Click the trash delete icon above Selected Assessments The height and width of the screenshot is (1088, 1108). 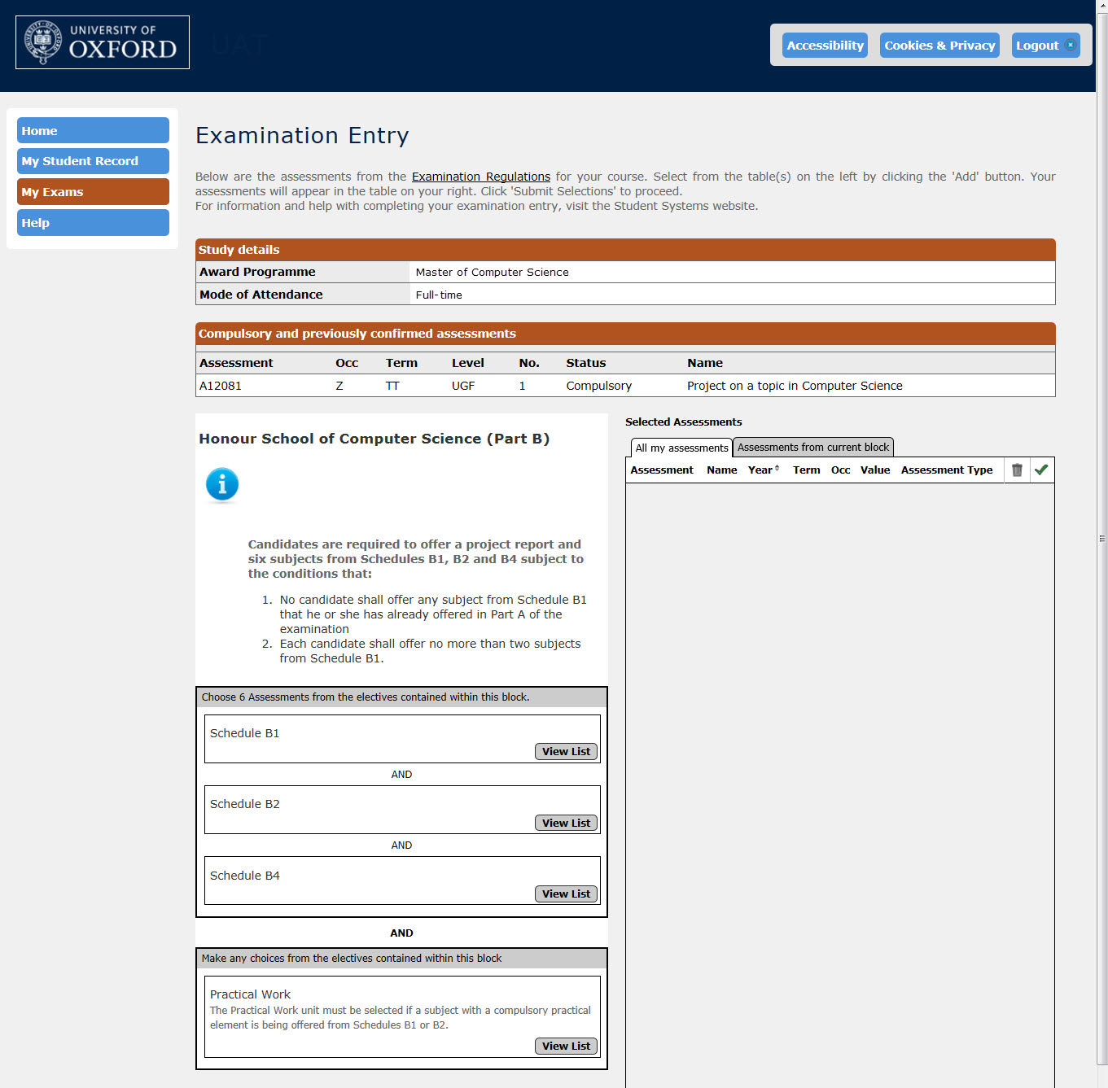click(1017, 470)
